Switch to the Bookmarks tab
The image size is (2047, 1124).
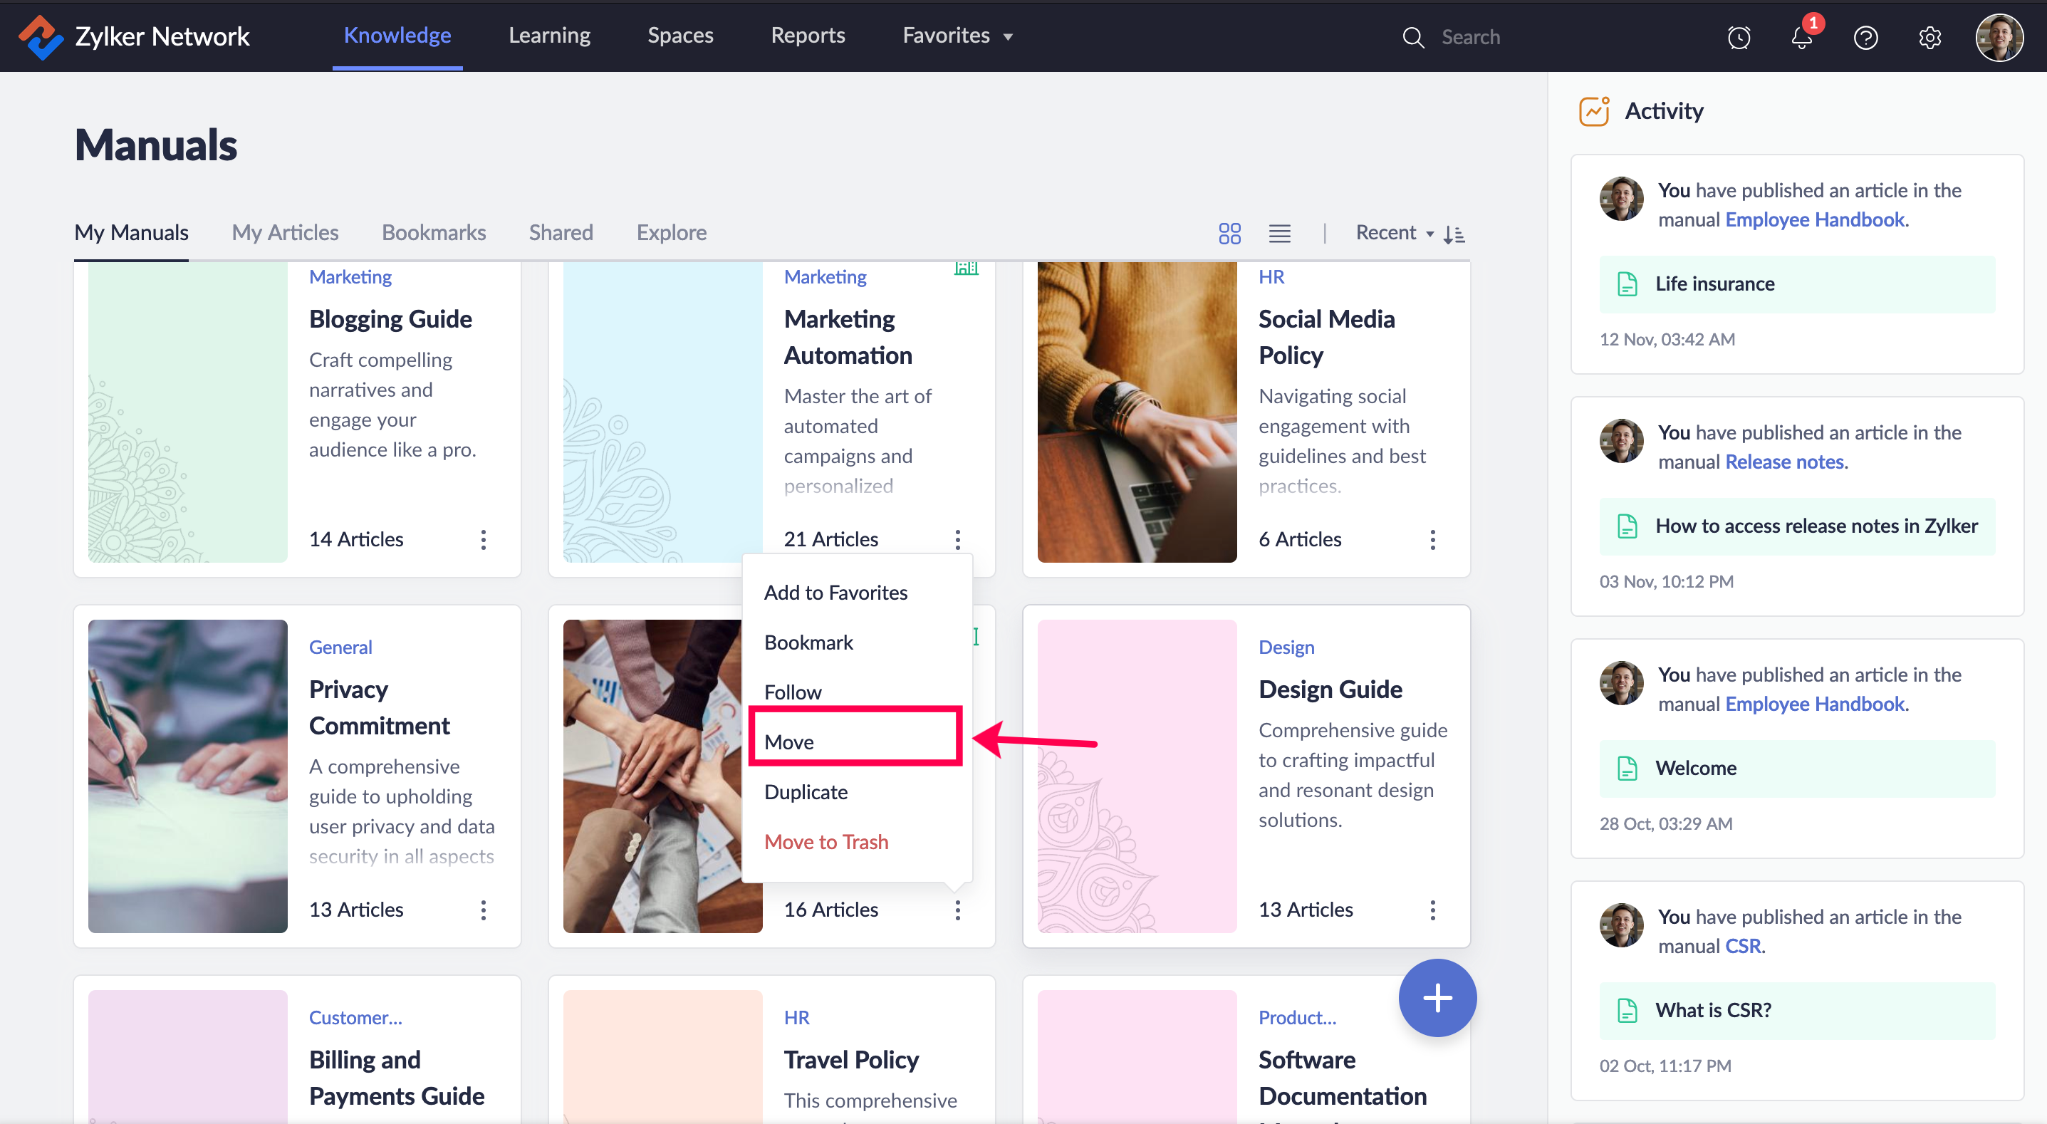point(433,232)
